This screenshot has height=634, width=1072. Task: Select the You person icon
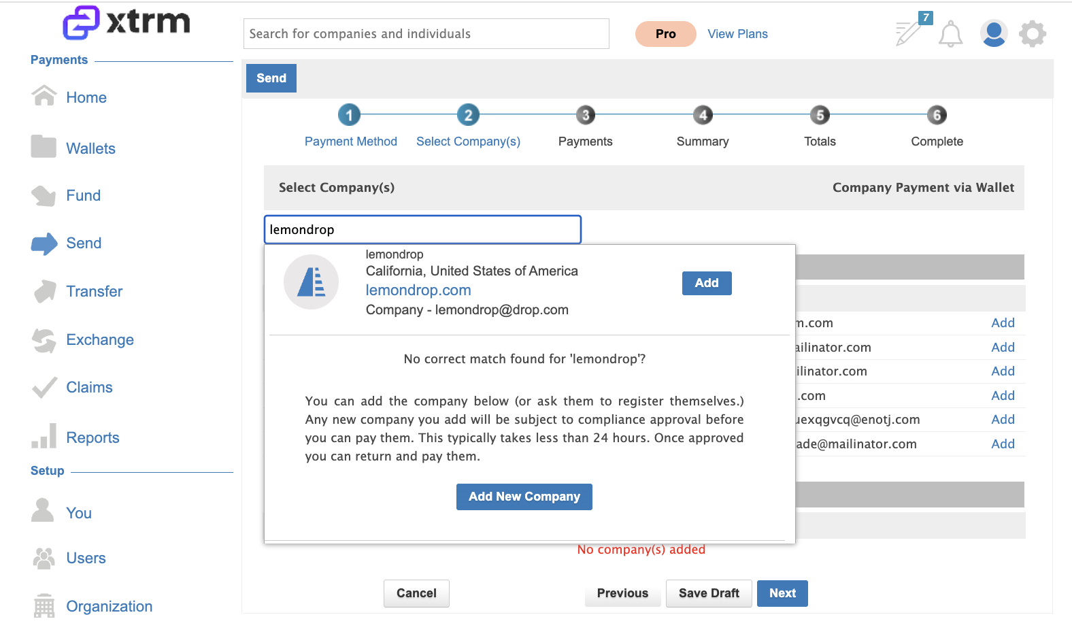[43, 510]
